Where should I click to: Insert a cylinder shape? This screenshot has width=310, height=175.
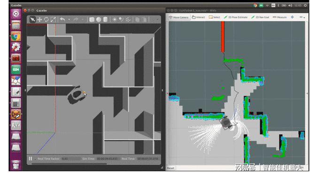(105, 20)
